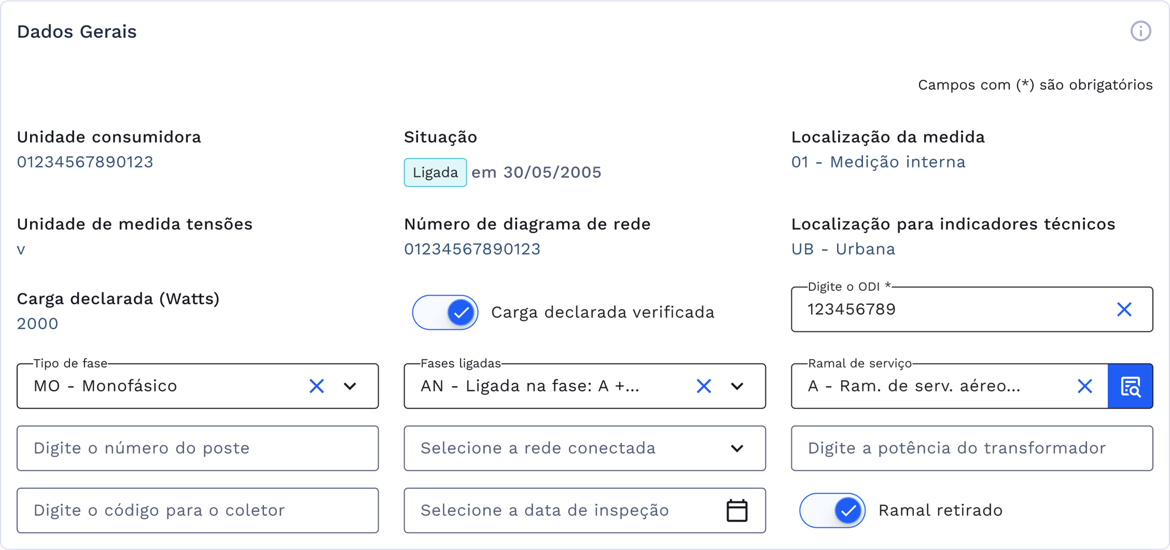Clear the ODI field value
The image size is (1170, 550).
tap(1124, 309)
